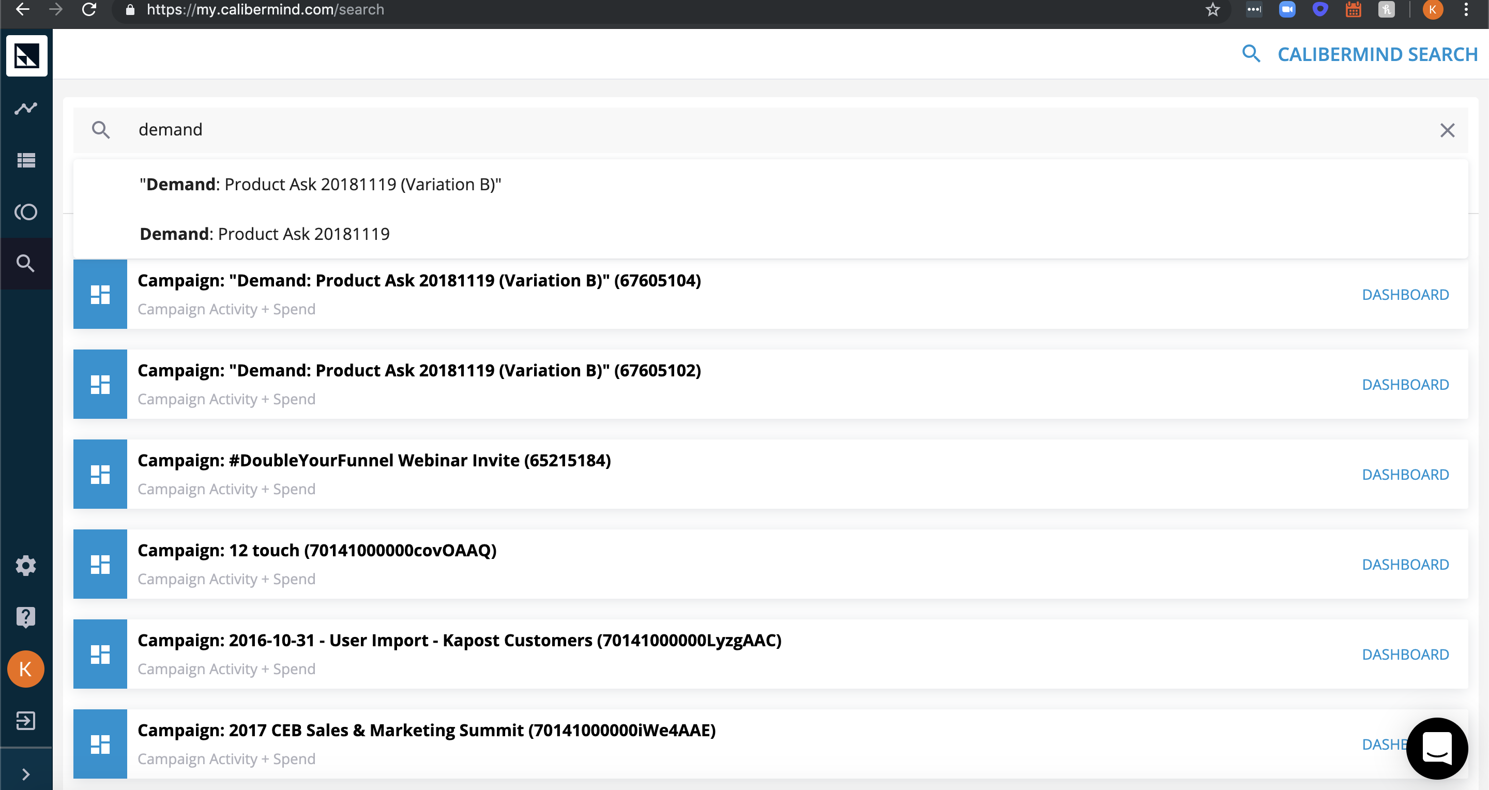Clear the search field with the X
Screen dimensions: 1489x790
1448,131
